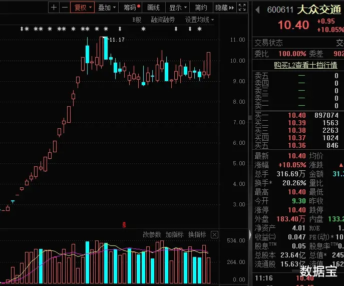
Task: Close the volume indicator panel
Action: (214, 234)
